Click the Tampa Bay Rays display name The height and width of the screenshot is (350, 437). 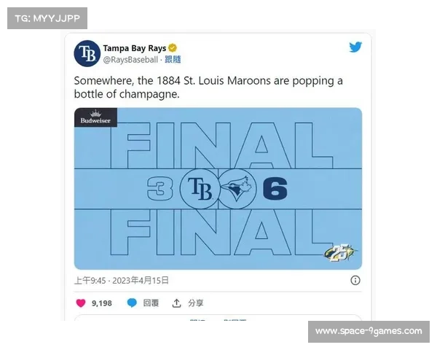[x=135, y=48]
